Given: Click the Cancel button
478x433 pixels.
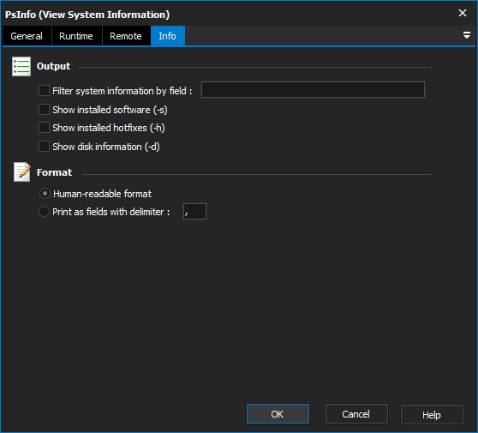Looking at the screenshot, I should [356, 414].
